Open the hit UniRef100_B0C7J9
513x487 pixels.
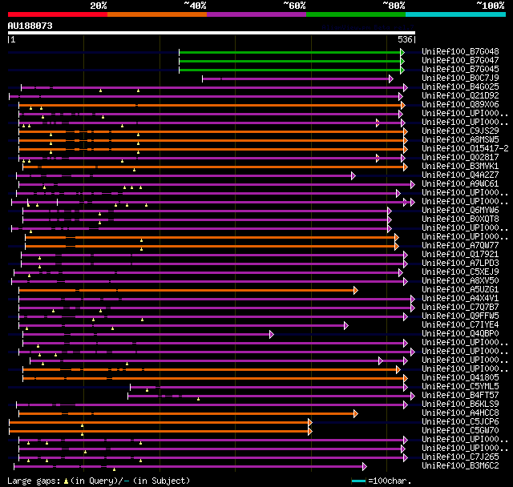coord(460,78)
